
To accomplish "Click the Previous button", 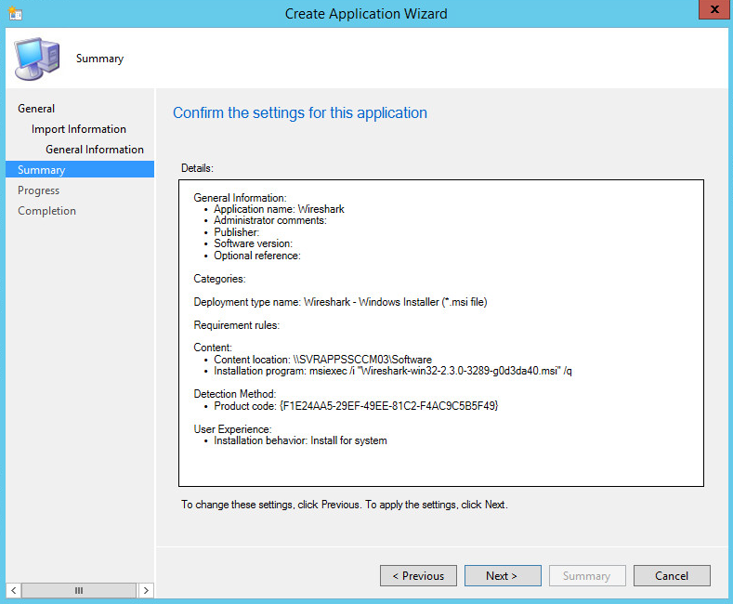I will pyautogui.click(x=418, y=575).
